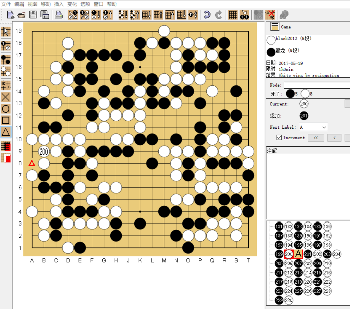Click the < previous move button
Viewport: 350px width, 309px height.
pos(334,138)
